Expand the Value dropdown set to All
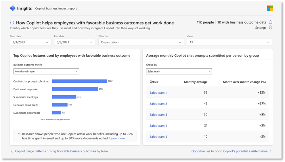Viewport: 285px width, 162px height. coord(229,42)
